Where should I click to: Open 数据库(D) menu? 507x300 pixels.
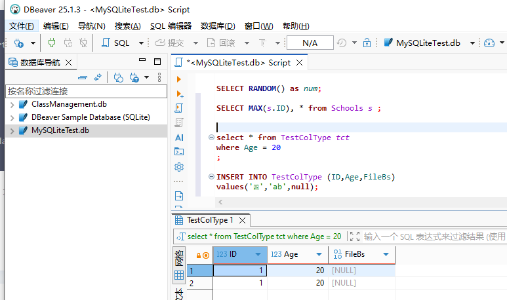click(x=218, y=26)
